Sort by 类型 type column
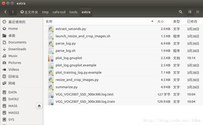The image size is (203, 125). (x=178, y=21)
